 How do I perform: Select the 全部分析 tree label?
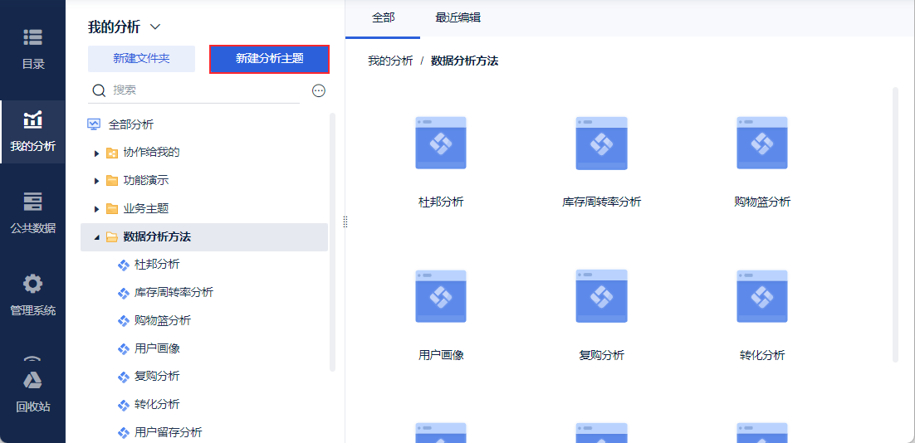point(131,124)
